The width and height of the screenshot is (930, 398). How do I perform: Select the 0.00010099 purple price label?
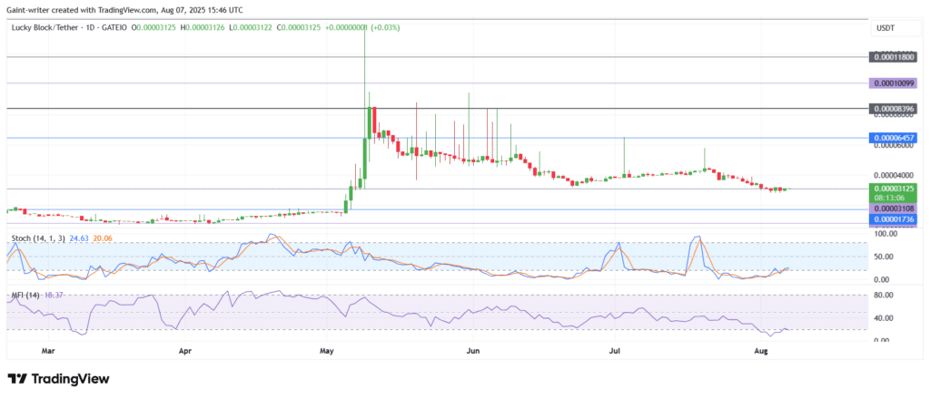point(894,83)
